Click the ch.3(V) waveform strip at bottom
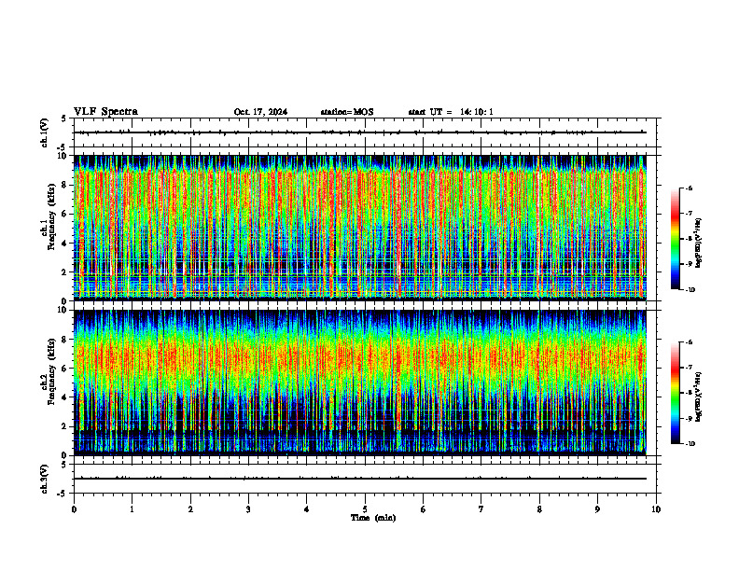Viewport: 739px width, 571px height. pos(365,479)
